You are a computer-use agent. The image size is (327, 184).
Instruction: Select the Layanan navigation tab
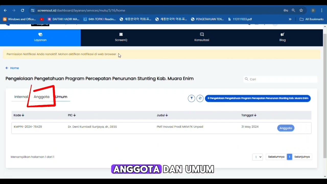40,38
